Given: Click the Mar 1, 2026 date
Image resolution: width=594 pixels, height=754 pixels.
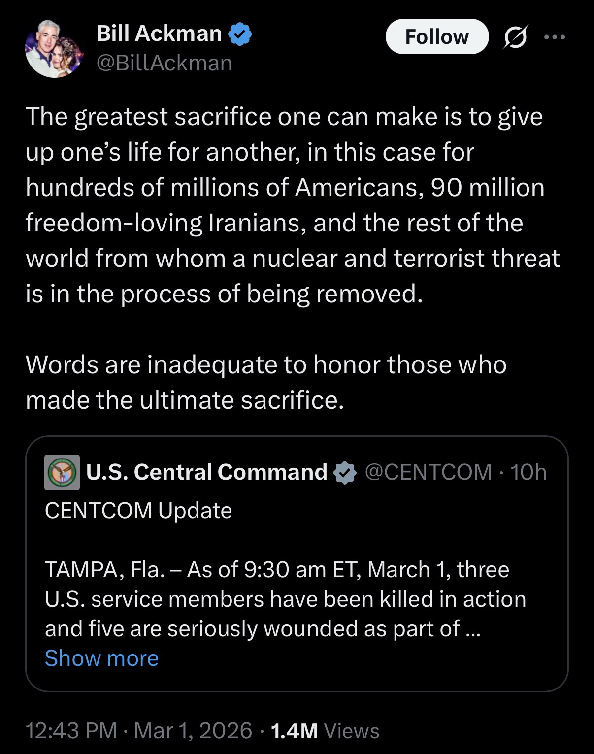Looking at the screenshot, I should [x=193, y=730].
